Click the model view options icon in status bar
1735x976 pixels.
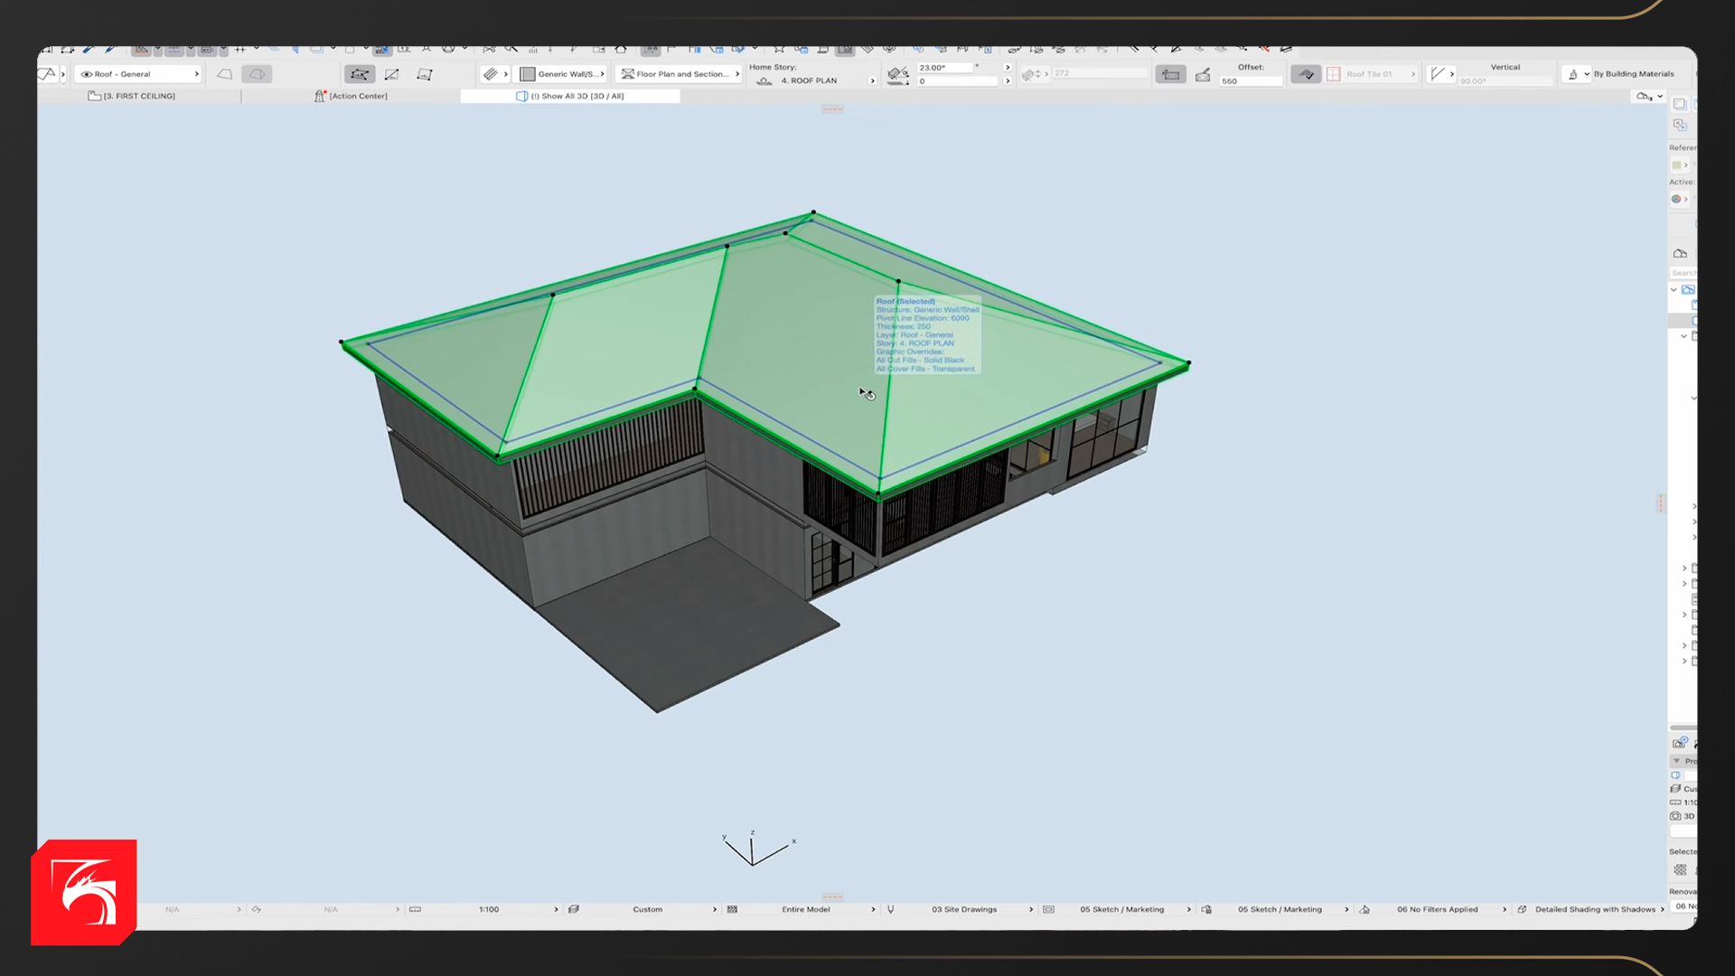click(x=1048, y=909)
